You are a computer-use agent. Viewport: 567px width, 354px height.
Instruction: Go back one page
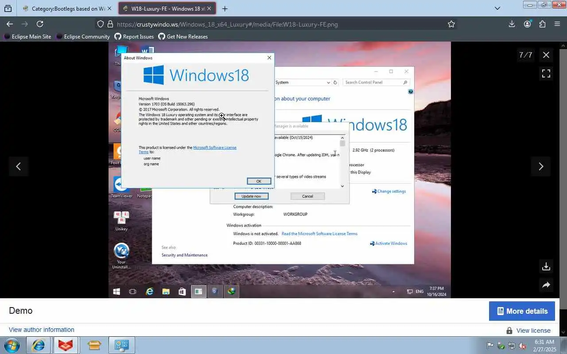(10, 24)
